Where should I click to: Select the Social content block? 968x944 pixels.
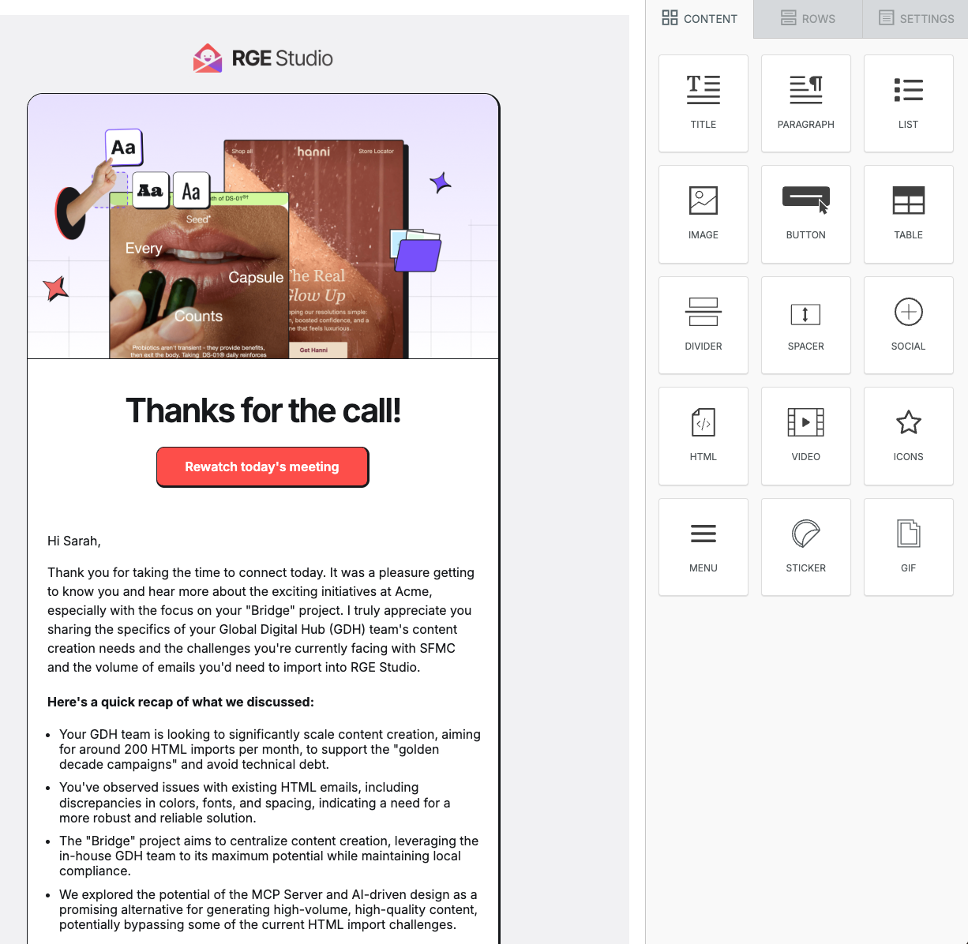[x=908, y=325]
